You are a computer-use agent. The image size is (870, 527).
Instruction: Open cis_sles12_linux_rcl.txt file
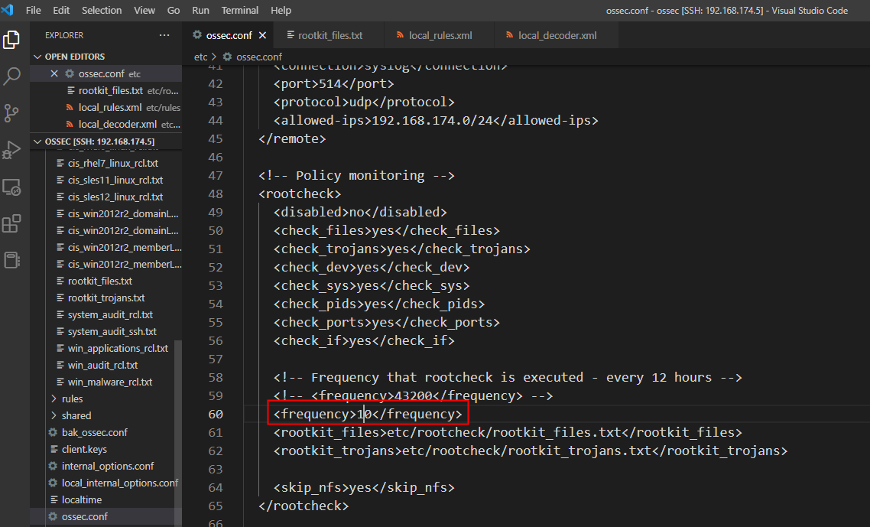115,197
